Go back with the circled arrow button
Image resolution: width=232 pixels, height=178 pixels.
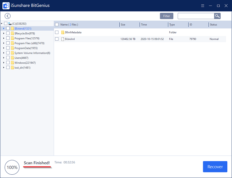coord(8,16)
